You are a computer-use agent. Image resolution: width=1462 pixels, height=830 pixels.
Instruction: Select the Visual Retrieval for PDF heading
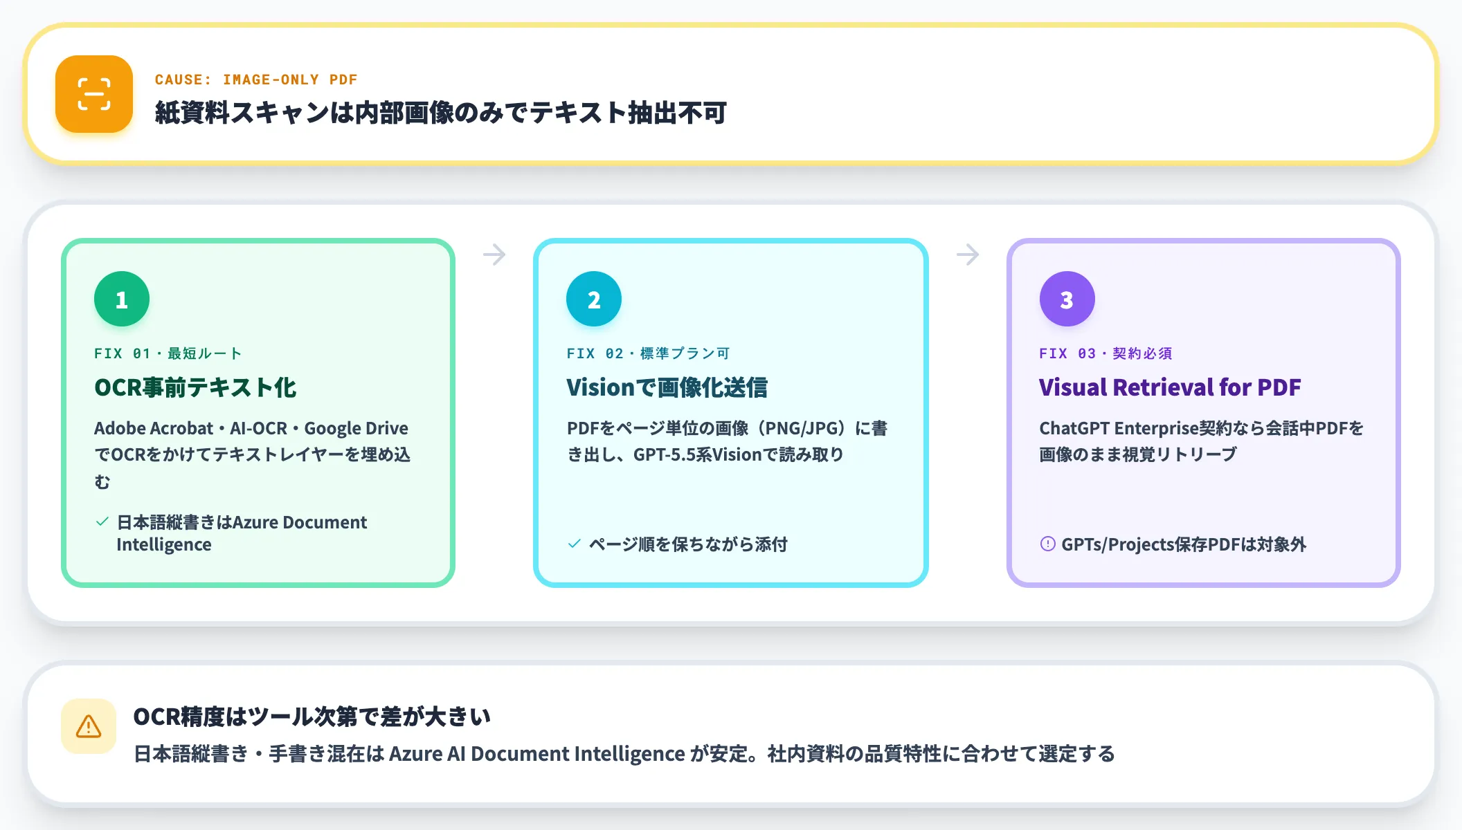(x=1170, y=387)
